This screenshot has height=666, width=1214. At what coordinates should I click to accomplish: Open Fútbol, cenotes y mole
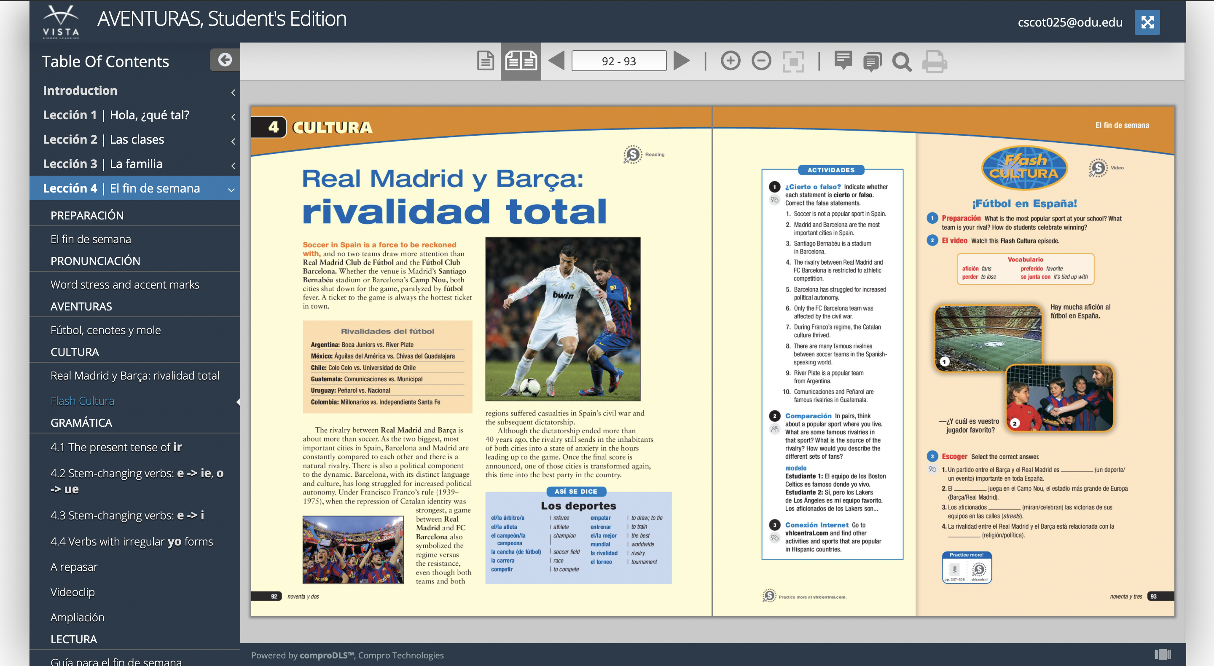[105, 330]
